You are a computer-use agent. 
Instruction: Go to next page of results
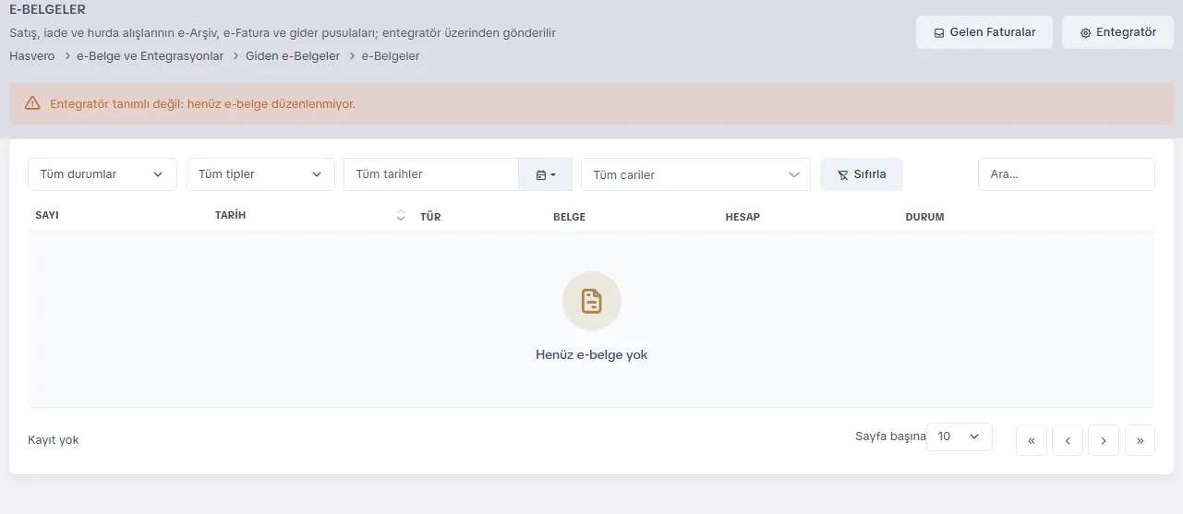[x=1104, y=440]
